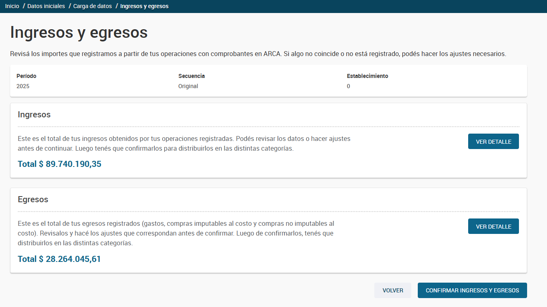Confirm with CONFIRMAR INGRESOS Y EGRESOS button
This screenshot has width=547, height=307.
(472, 291)
